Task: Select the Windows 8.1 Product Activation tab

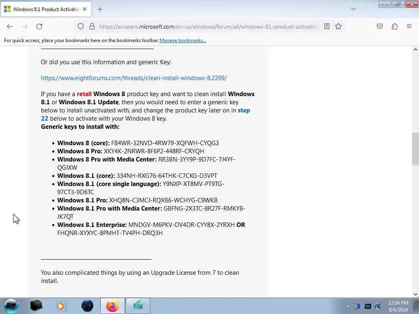Action: click(x=46, y=9)
